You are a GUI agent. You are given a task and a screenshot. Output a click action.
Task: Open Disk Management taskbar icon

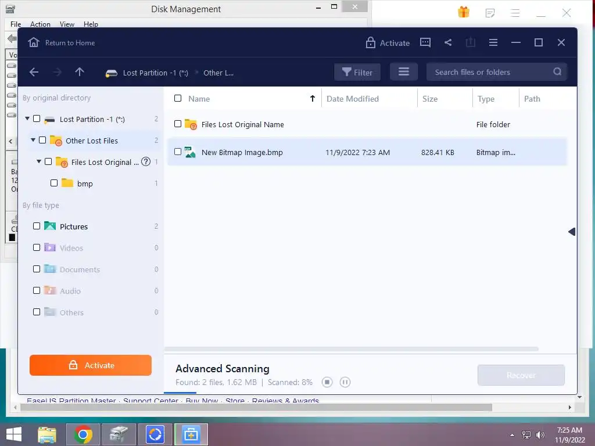click(x=119, y=434)
